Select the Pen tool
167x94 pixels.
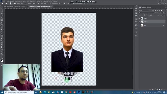(x=2, y=43)
